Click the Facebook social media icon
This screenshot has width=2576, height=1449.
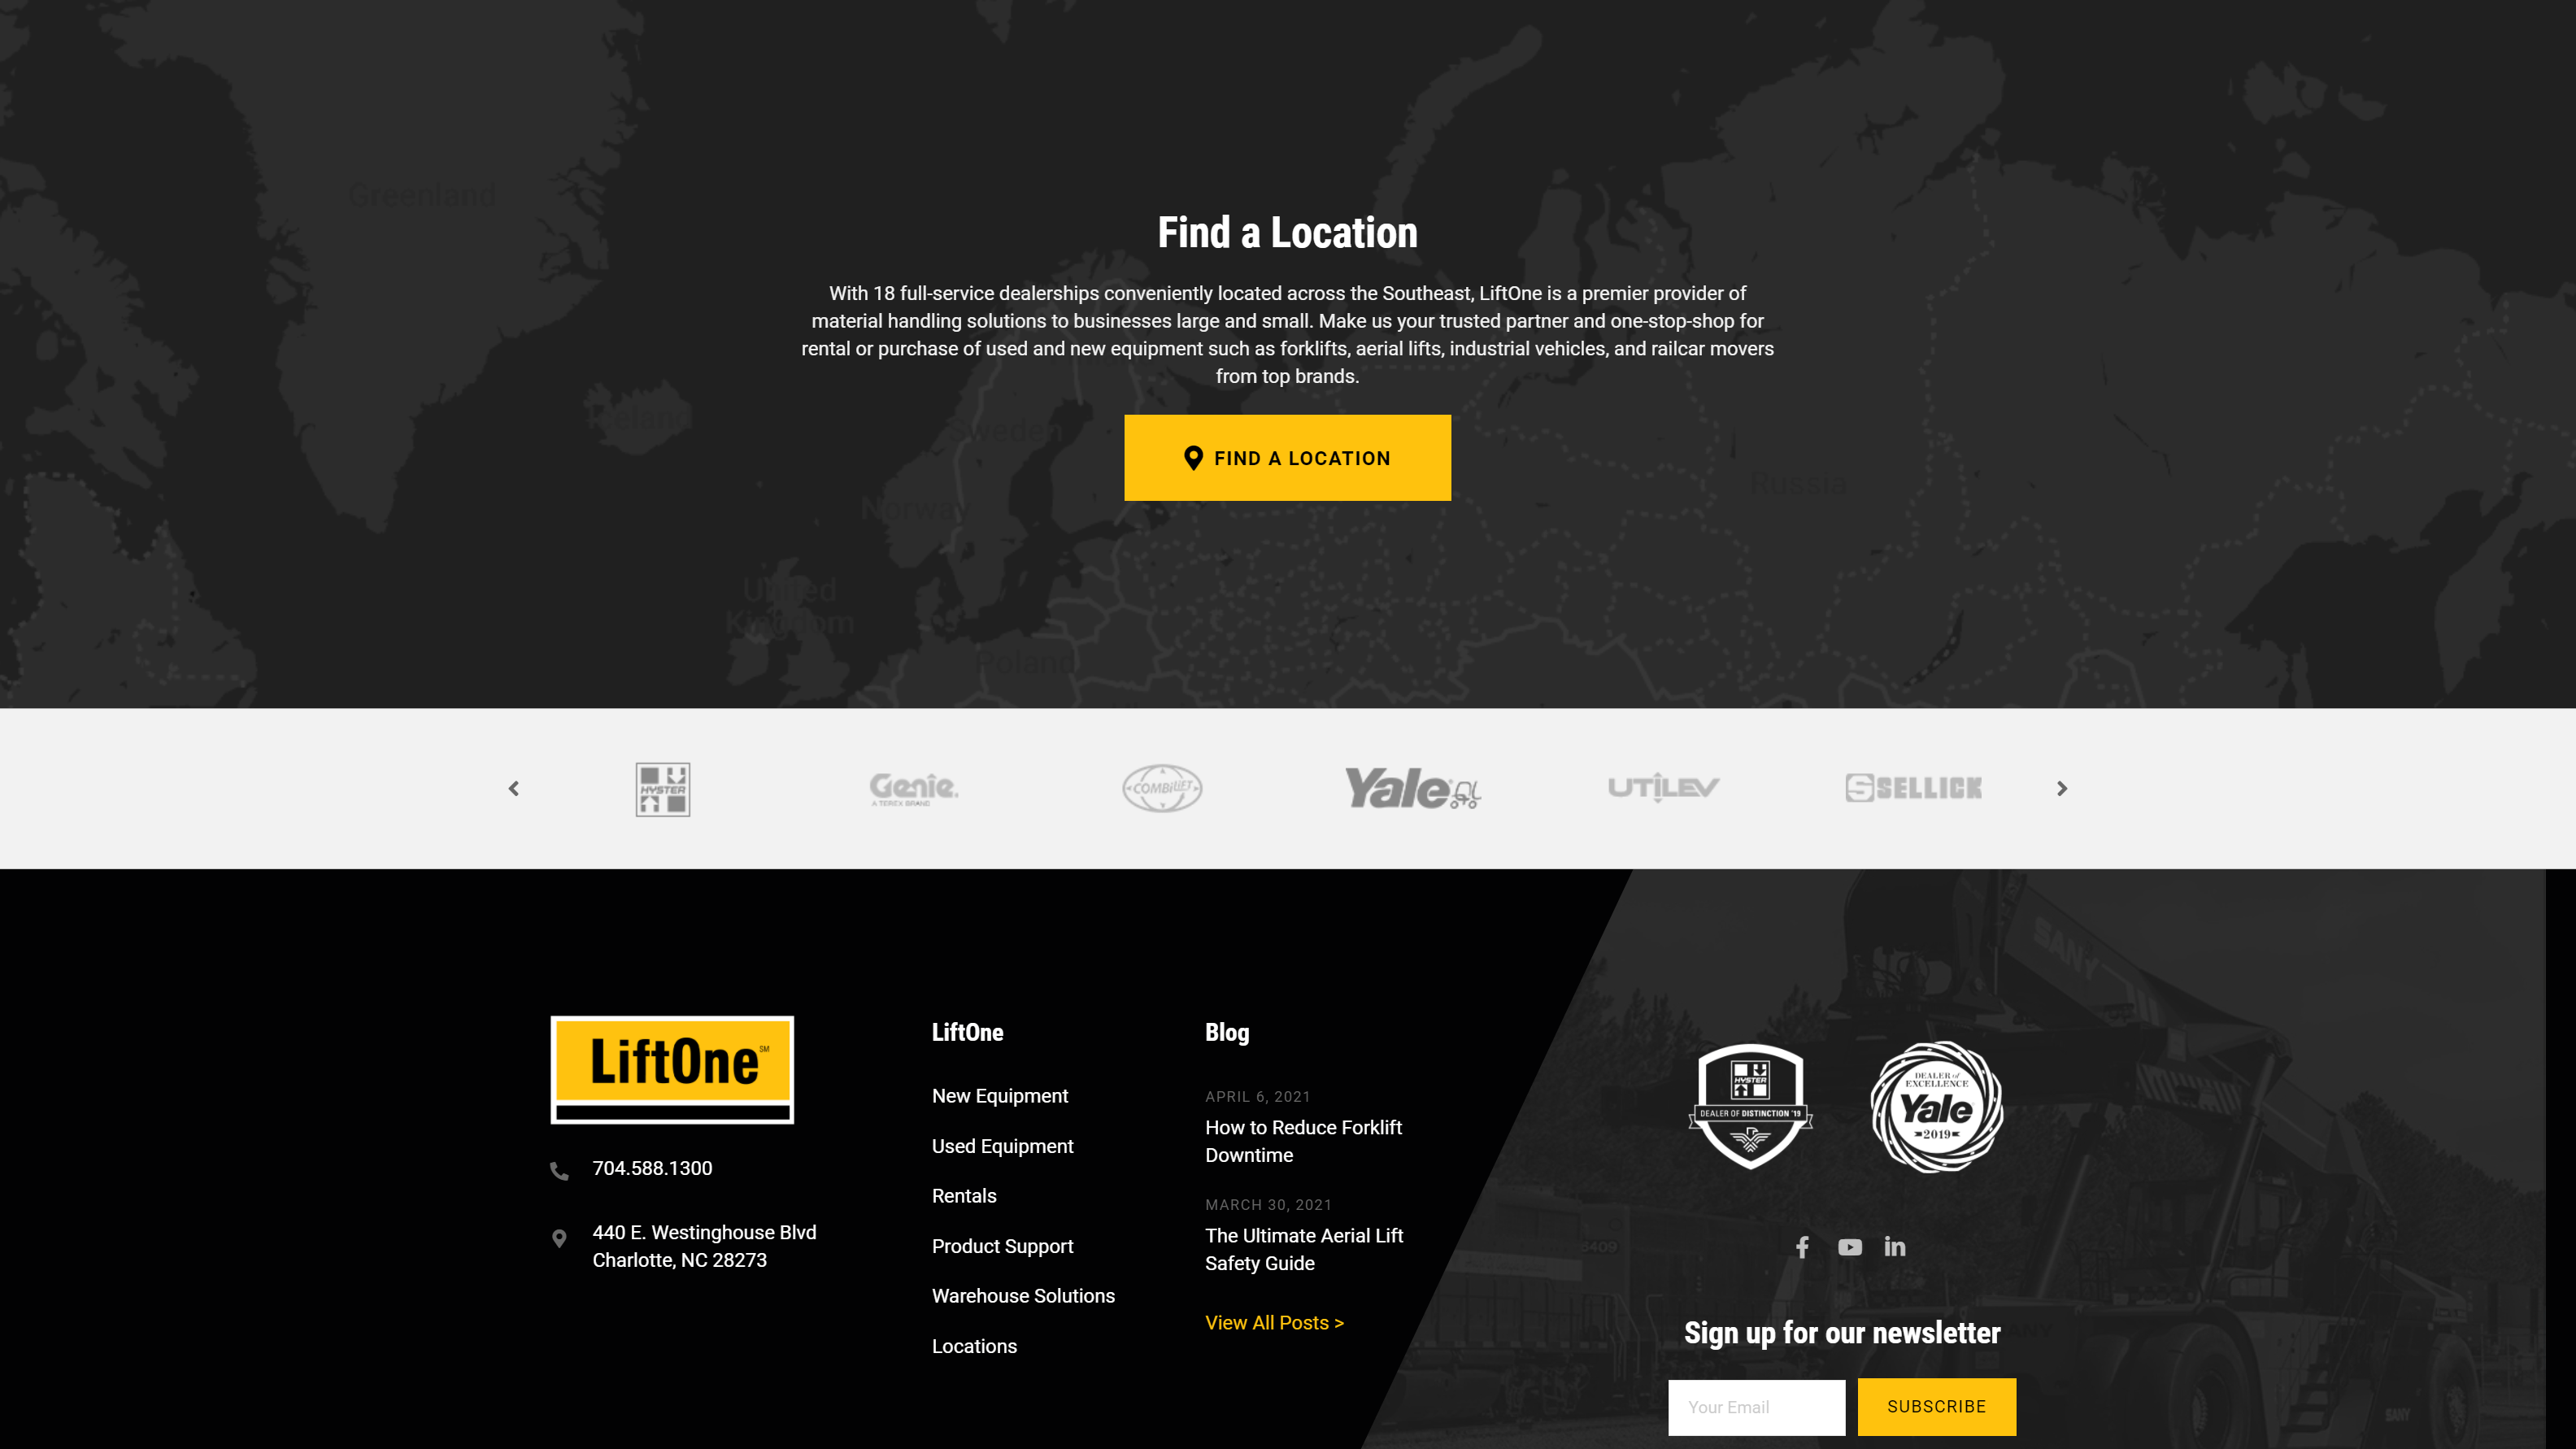point(1801,1246)
